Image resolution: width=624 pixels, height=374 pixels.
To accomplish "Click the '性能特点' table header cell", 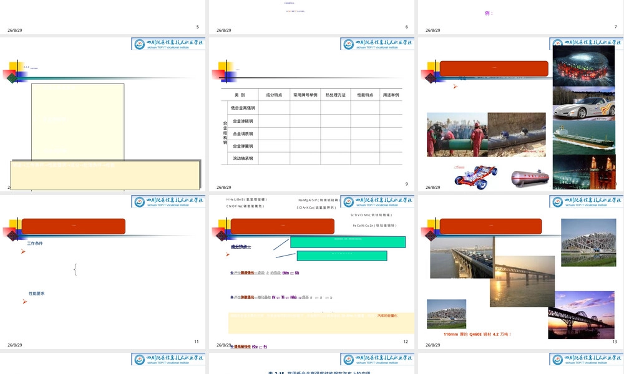I will [x=365, y=95].
